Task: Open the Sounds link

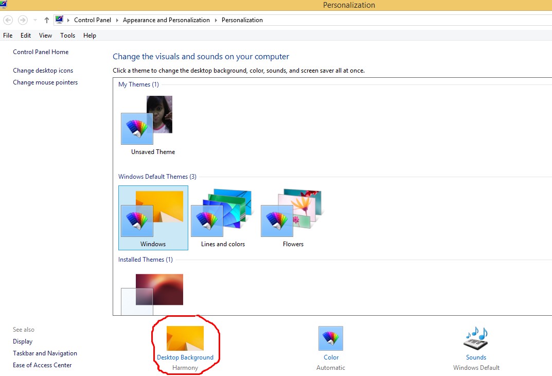Action: click(x=476, y=357)
